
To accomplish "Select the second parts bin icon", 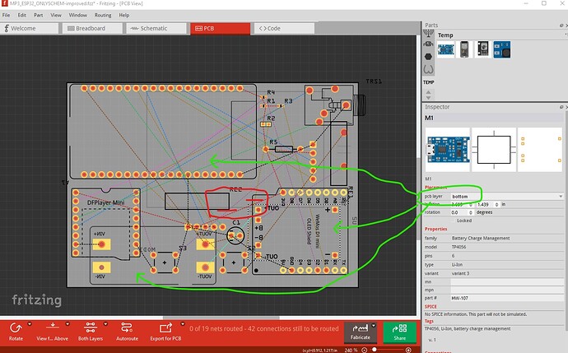I will click(428, 44).
